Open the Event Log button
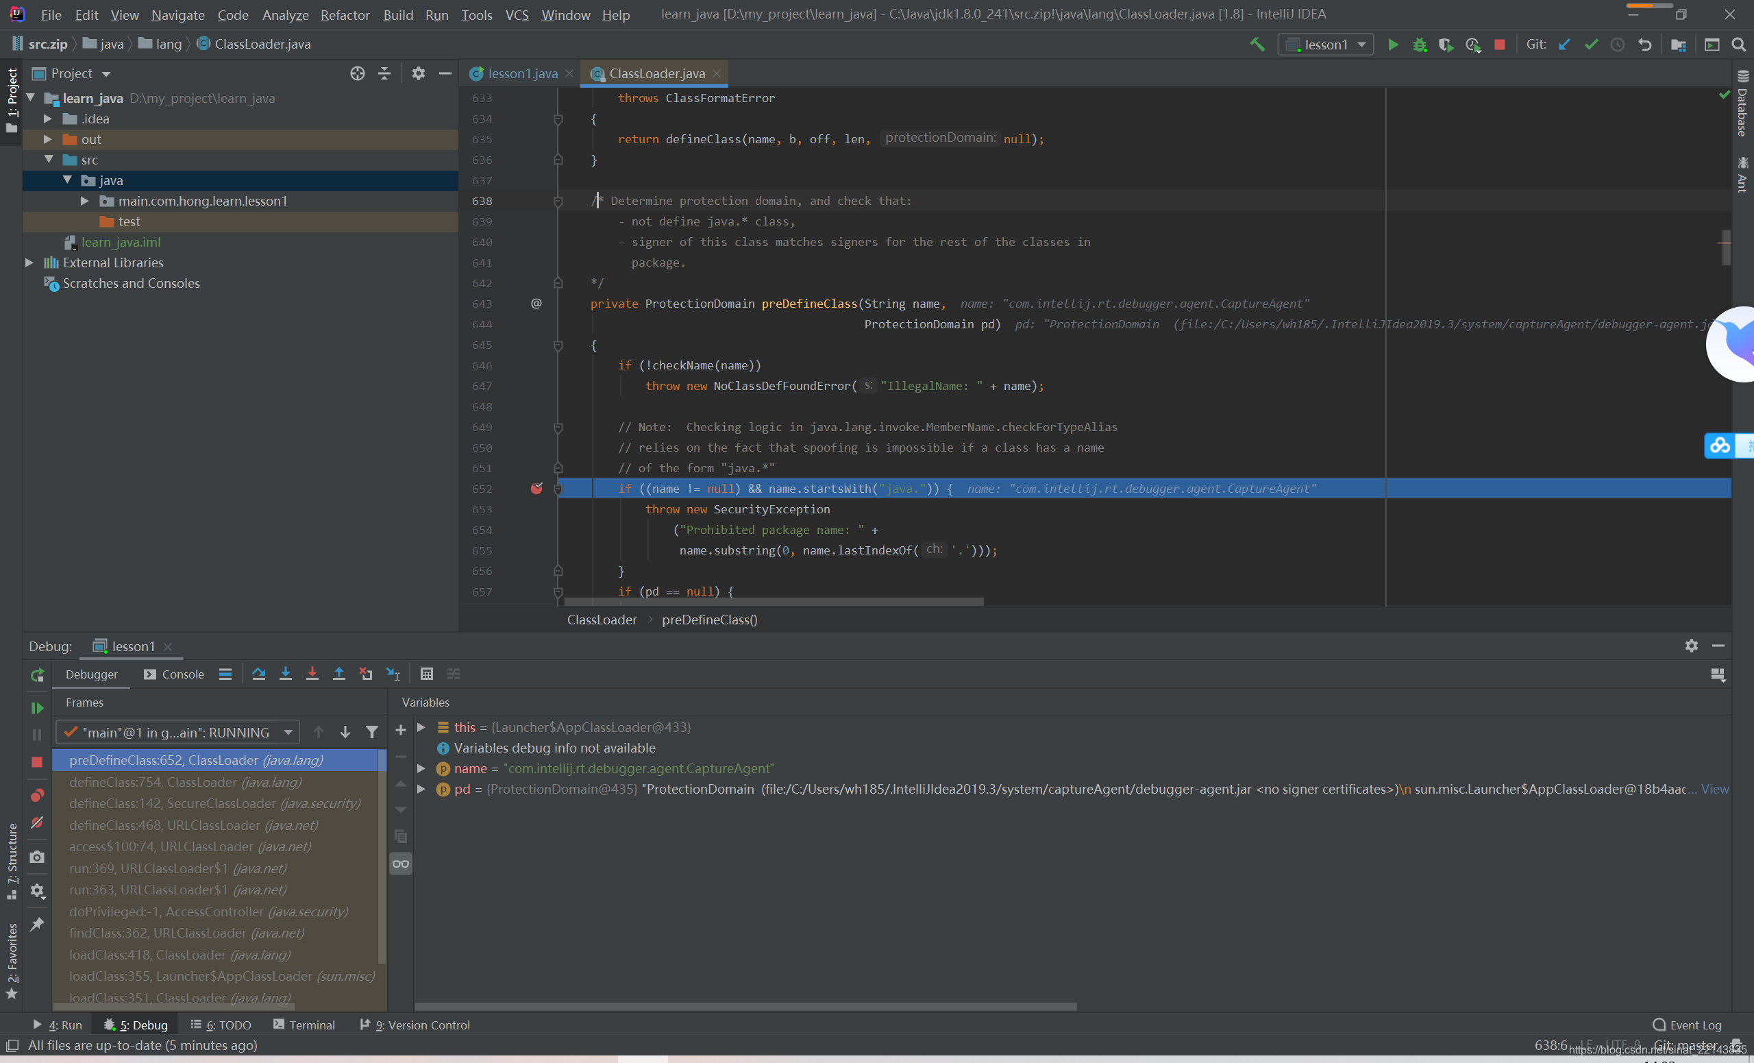The width and height of the screenshot is (1754, 1063). [1686, 1025]
